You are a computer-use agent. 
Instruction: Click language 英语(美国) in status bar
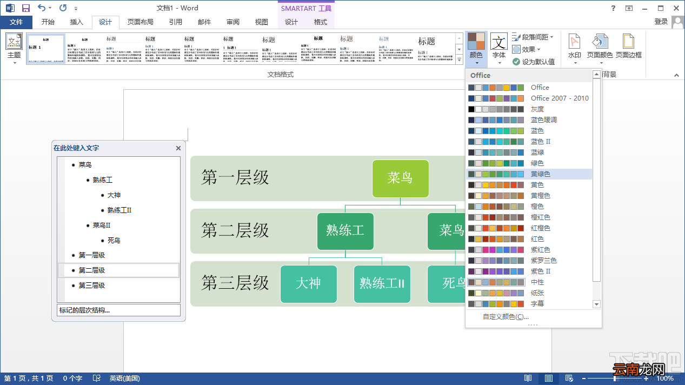tap(124, 379)
